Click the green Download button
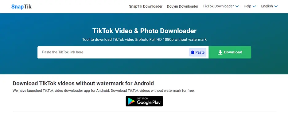This screenshot has height=125, width=288. point(230,52)
